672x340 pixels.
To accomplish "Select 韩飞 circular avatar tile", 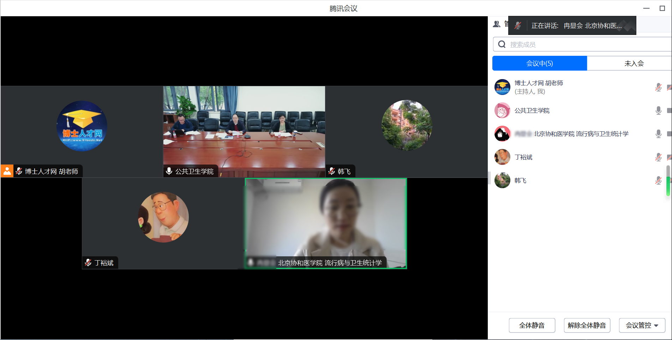I will pos(407,125).
